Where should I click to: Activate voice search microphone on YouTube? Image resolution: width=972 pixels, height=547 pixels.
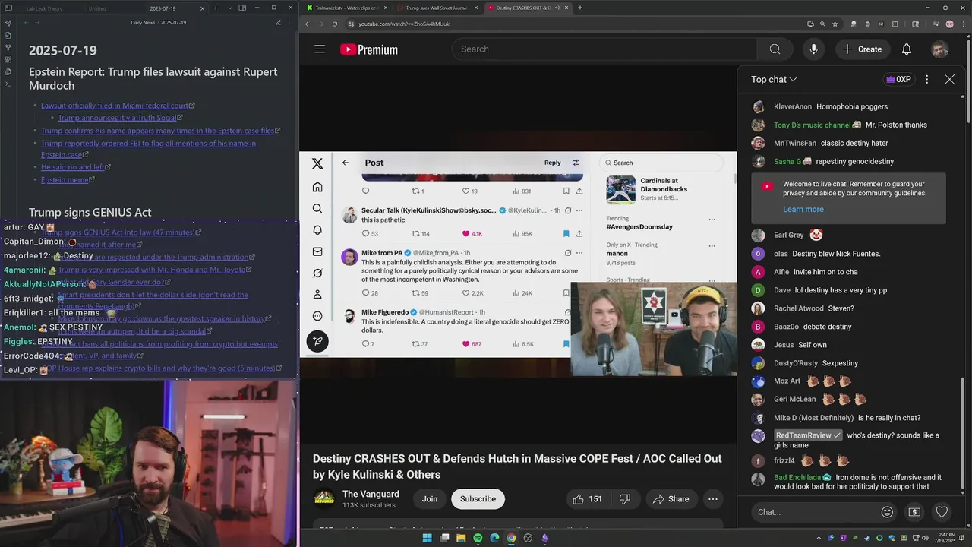(813, 49)
